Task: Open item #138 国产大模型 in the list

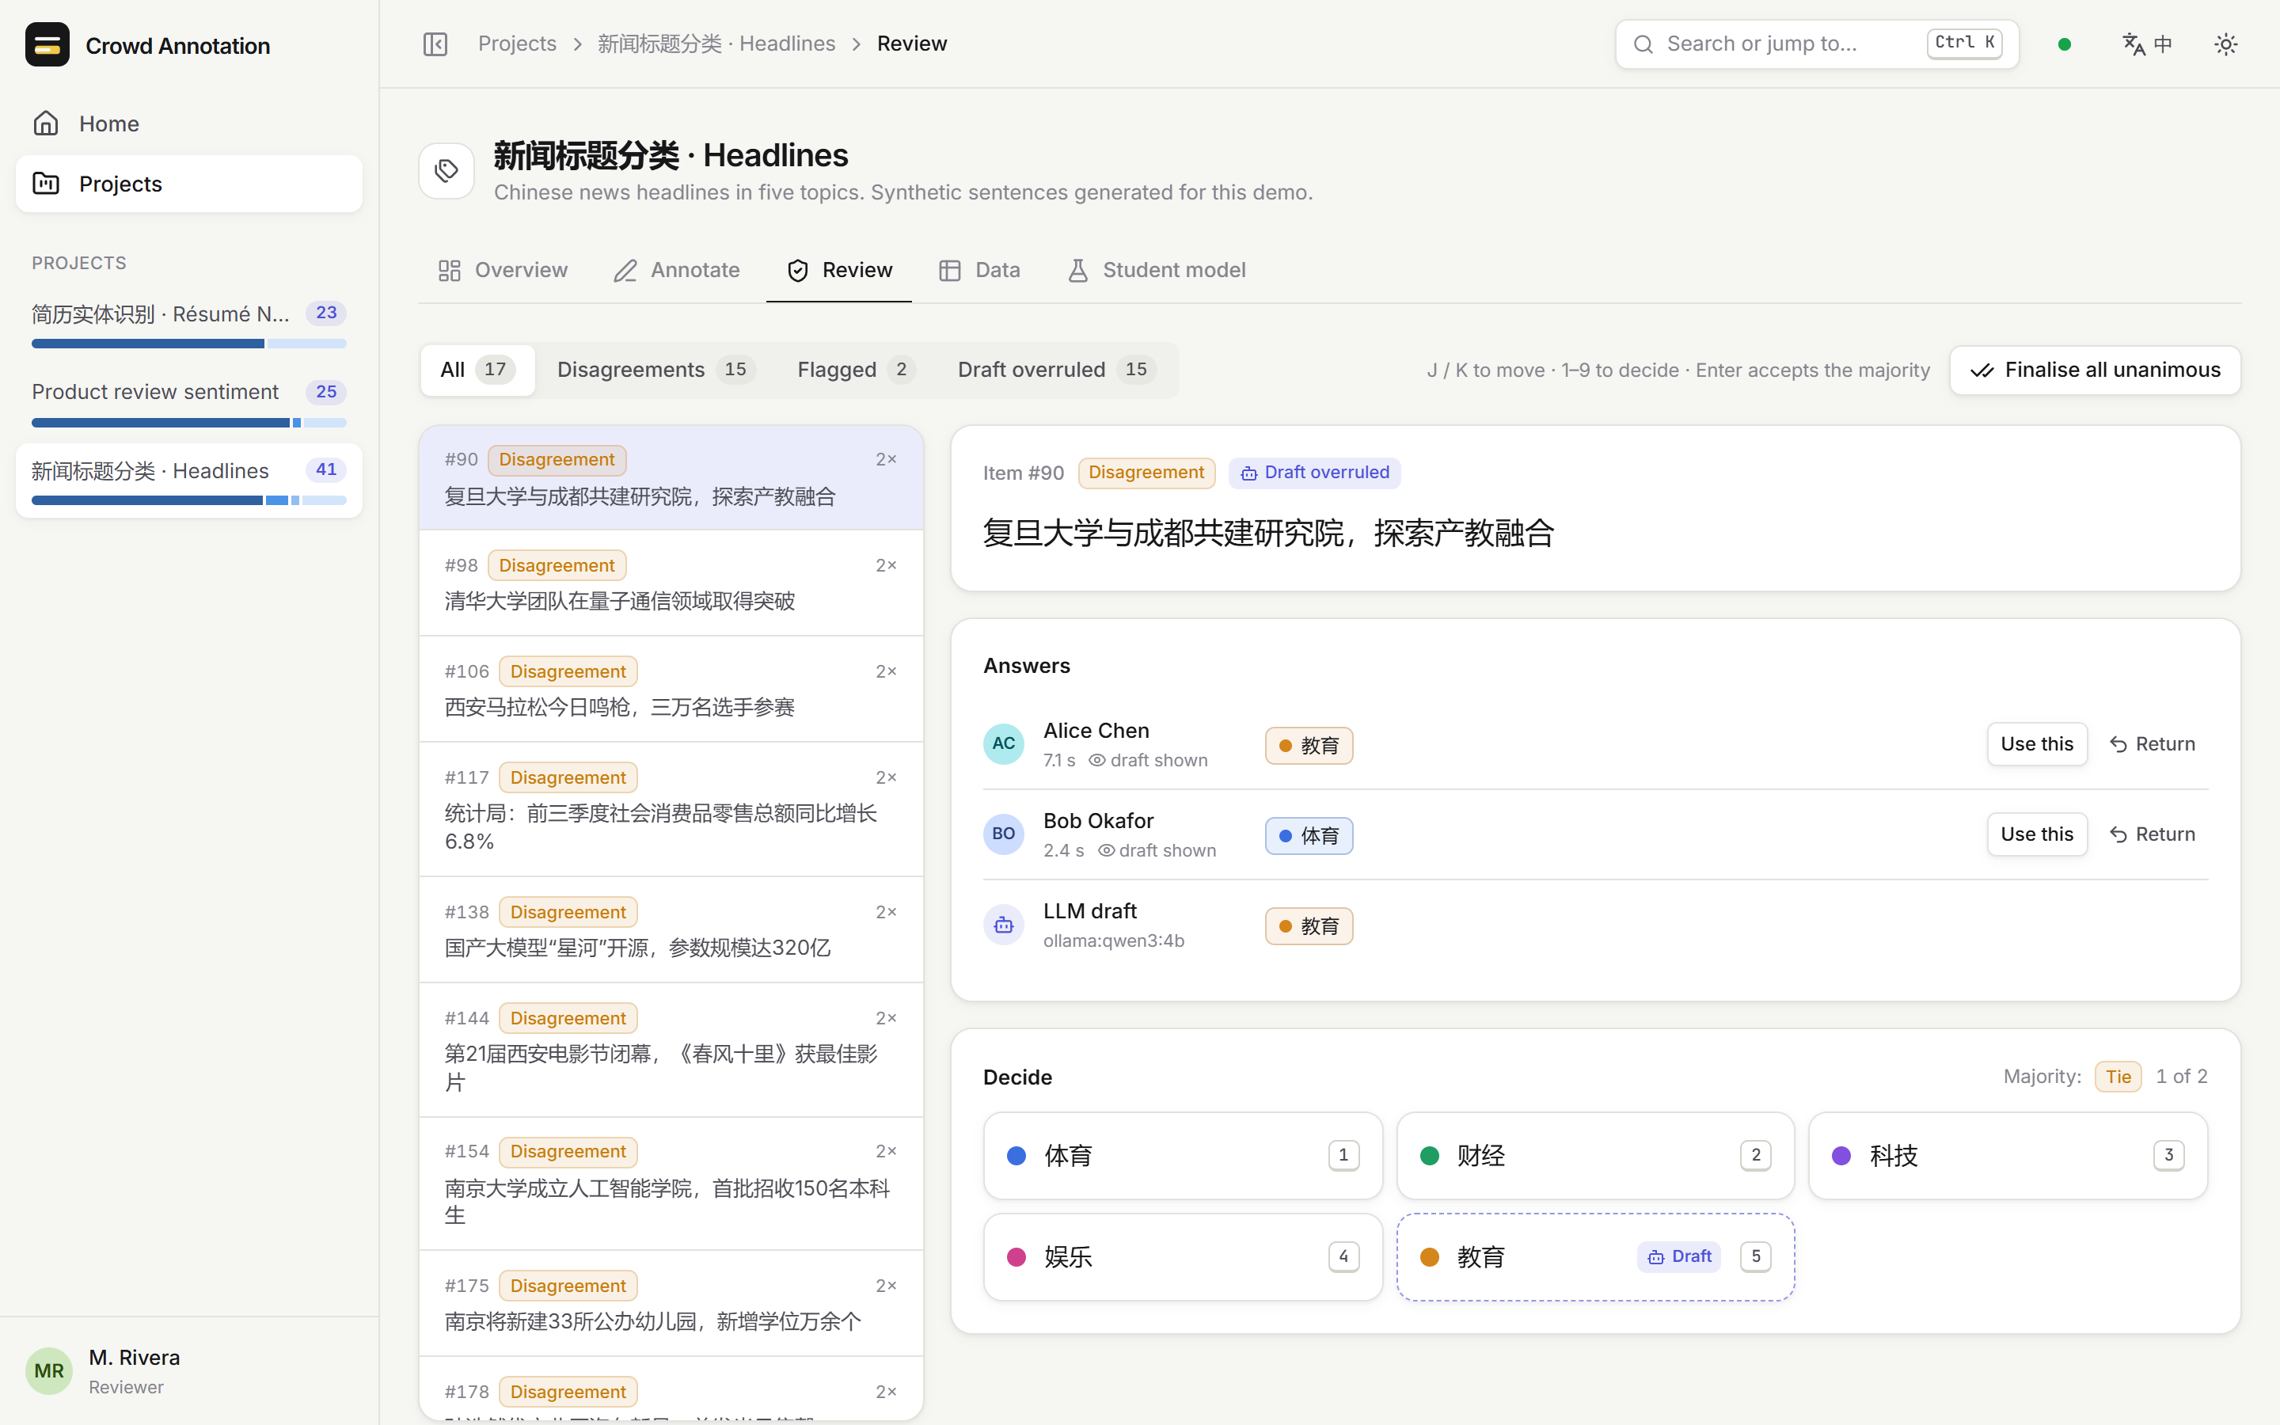Action: pos(671,930)
